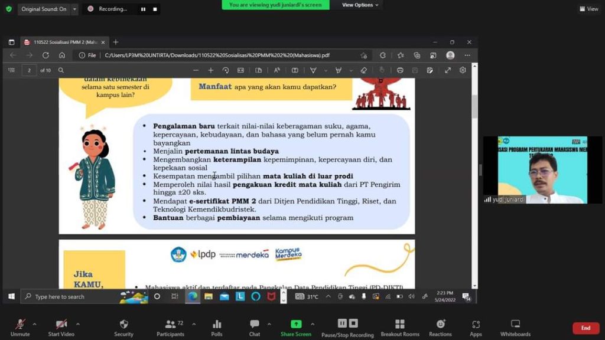
Task: Click the PDF page number field
Action: pyautogui.click(x=29, y=70)
